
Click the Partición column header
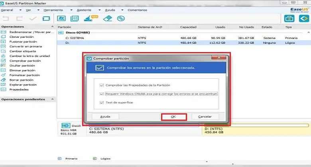click(x=65, y=27)
